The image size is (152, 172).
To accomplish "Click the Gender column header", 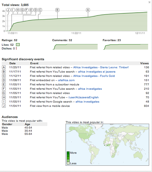I will point(7,124).
